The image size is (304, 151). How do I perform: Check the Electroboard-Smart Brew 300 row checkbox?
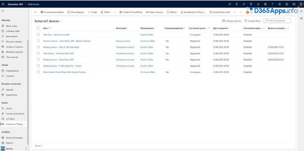click(x=38, y=72)
